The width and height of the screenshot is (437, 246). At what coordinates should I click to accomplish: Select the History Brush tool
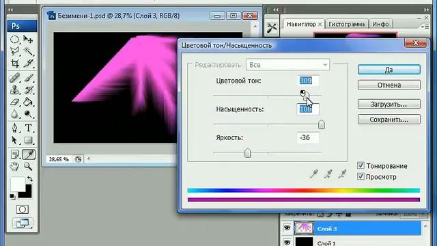(x=28, y=90)
